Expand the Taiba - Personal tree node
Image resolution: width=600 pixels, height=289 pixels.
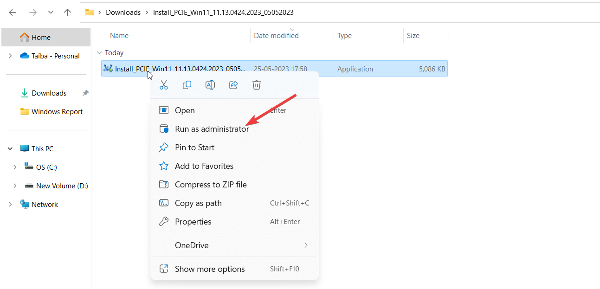(x=10, y=56)
